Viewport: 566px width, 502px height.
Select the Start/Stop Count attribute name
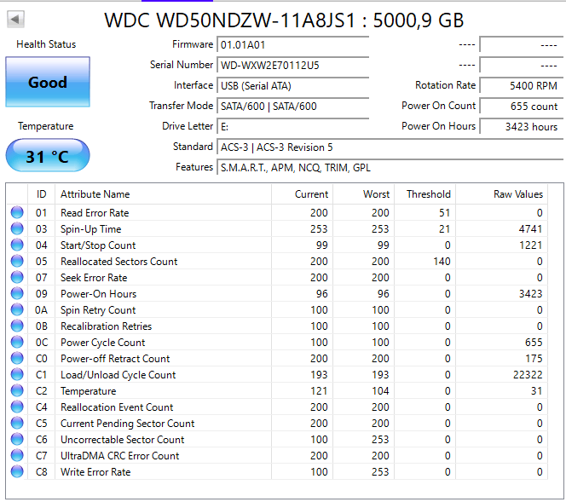point(98,245)
